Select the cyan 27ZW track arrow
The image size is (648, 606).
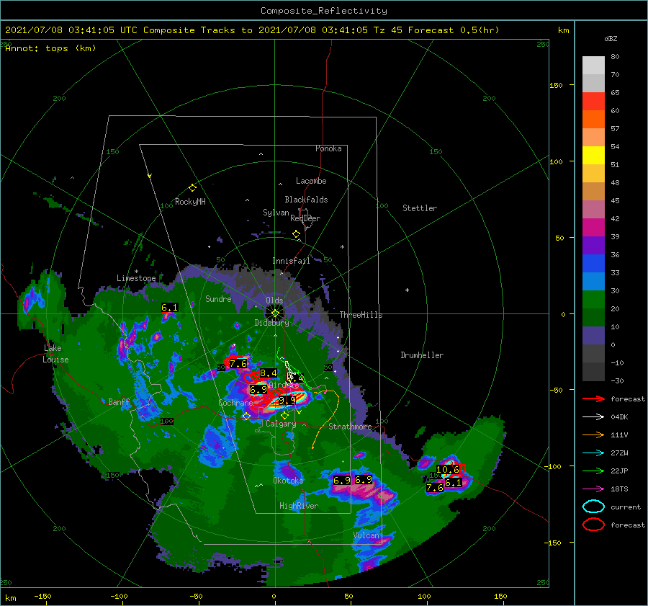tap(593, 453)
